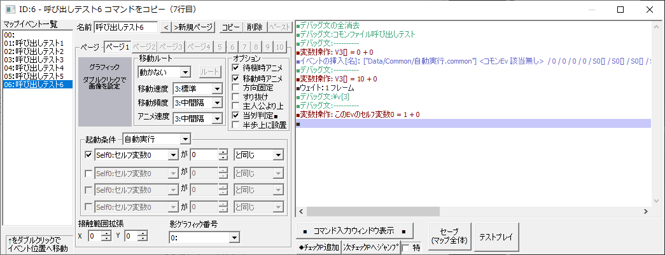Click the グラフィック image setting area
The width and height of the screenshot is (665, 255).
tap(105, 91)
